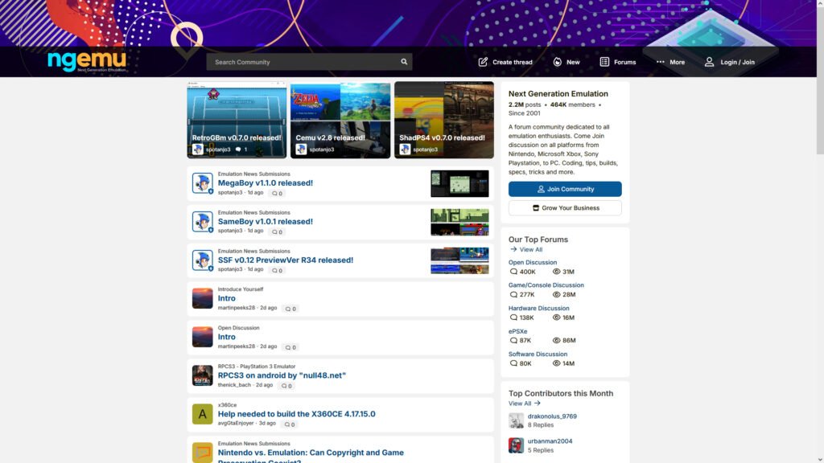Click x360ce category label
The width and height of the screenshot is (824, 463).
(x=227, y=405)
